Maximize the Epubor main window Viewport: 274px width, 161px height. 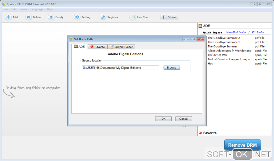tap(261, 4)
